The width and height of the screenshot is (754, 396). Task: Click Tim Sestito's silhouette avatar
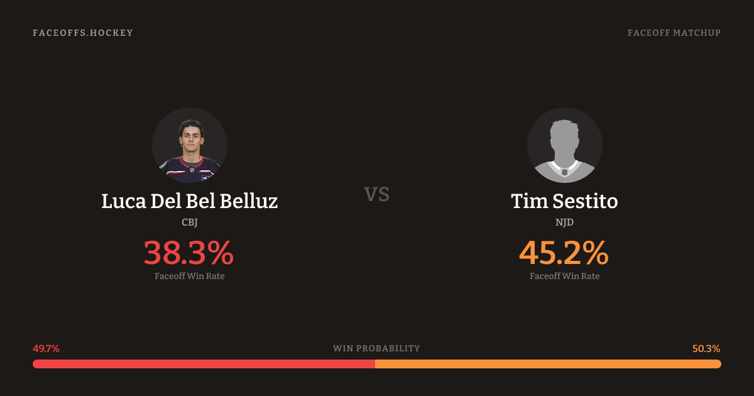564,145
